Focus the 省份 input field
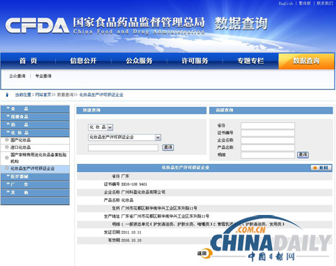Viewport: 336px width, 266px height. point(267,126)
